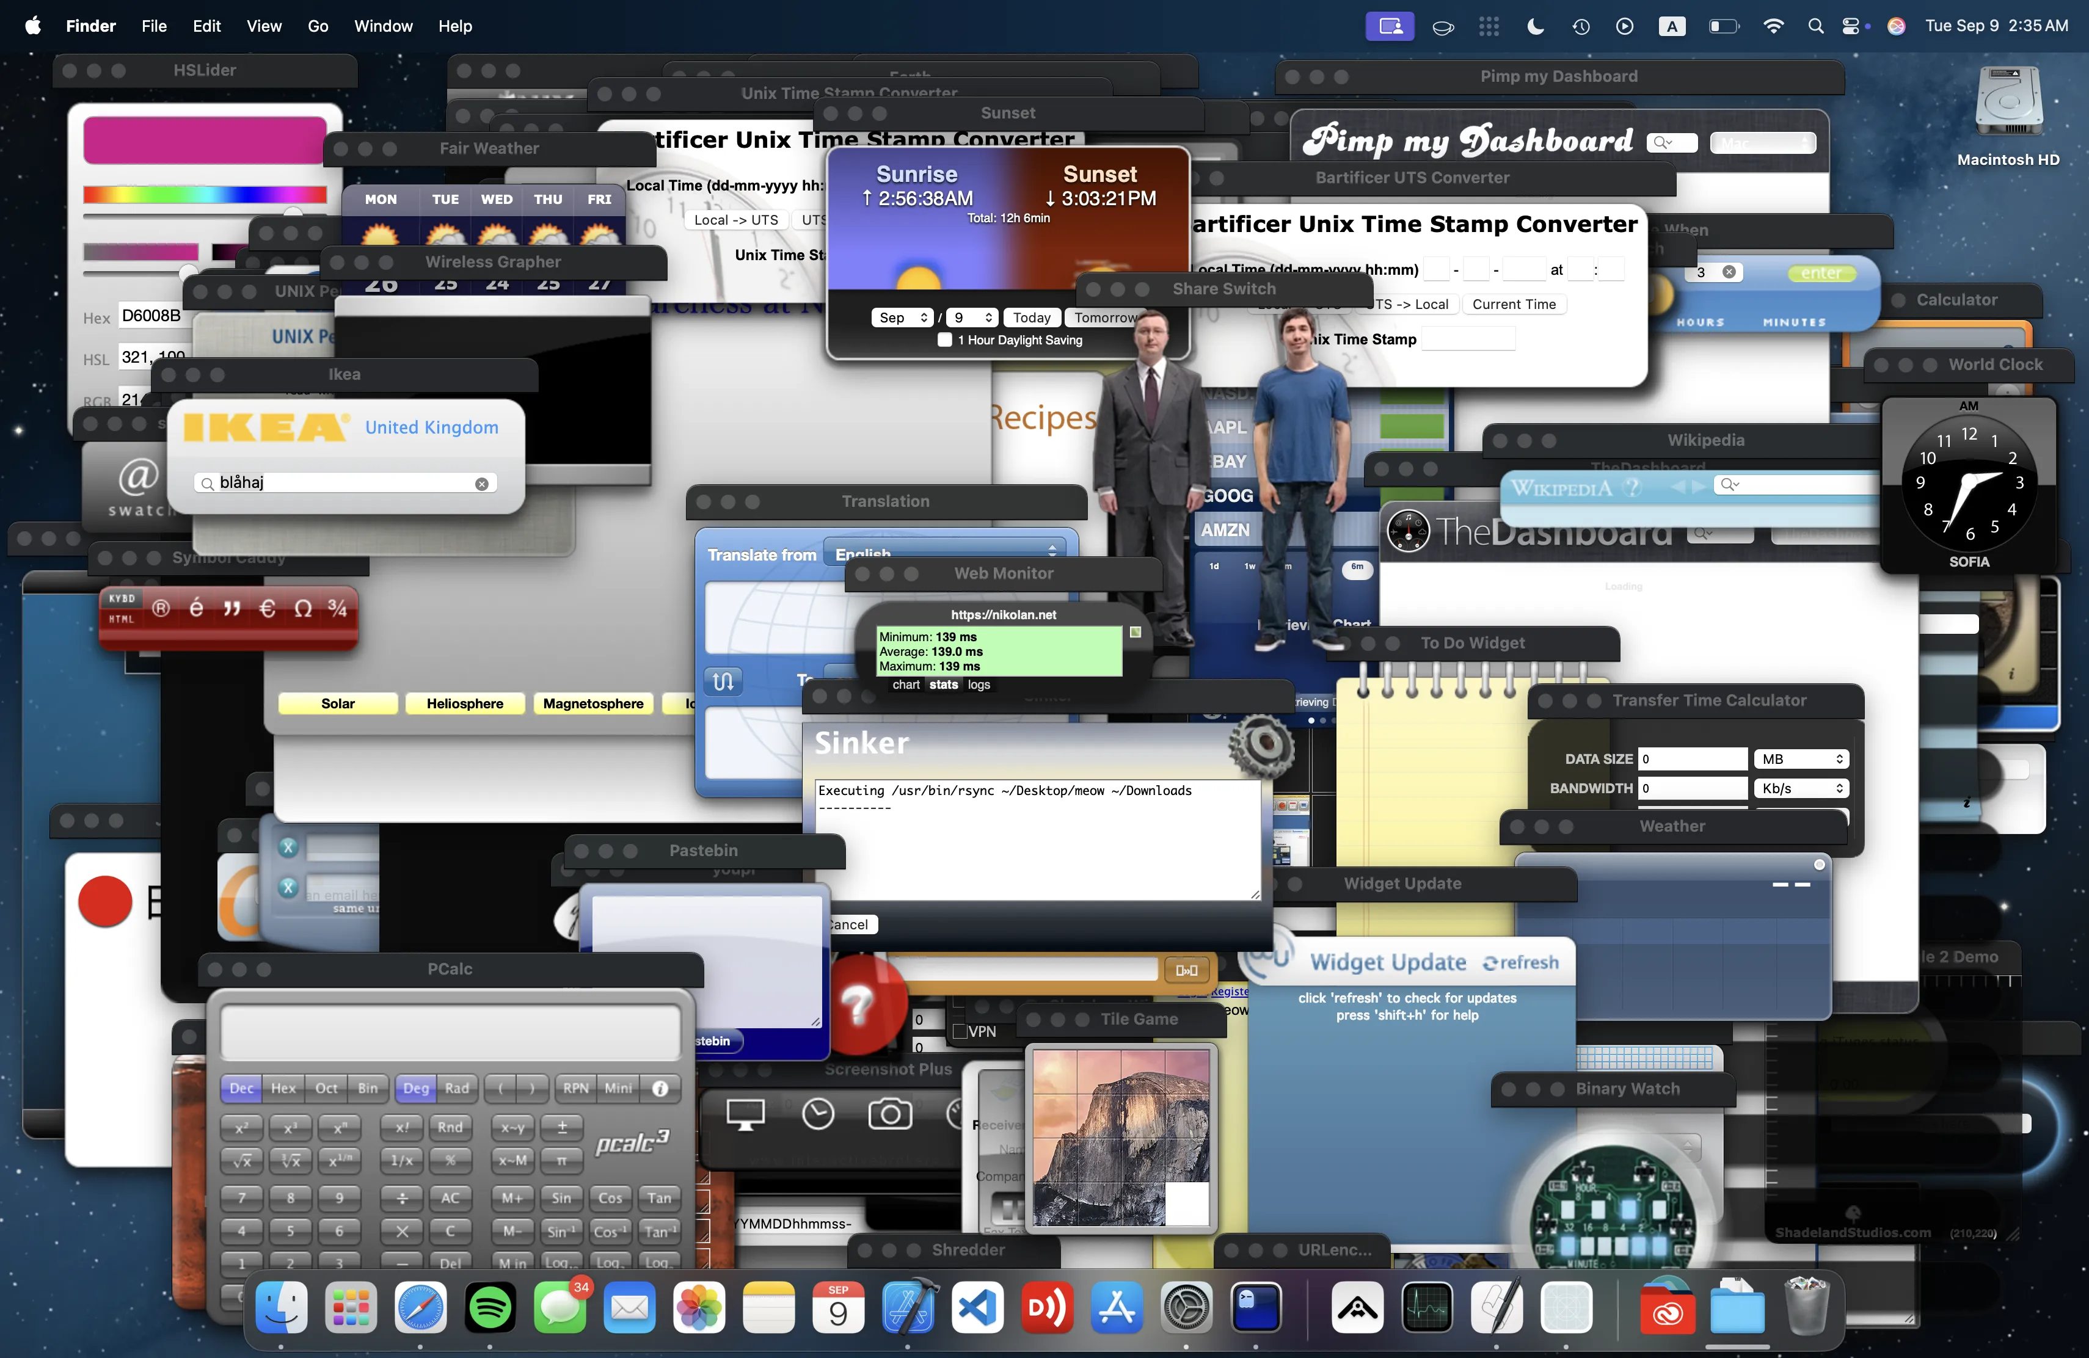Screen dimensions: 2089x1358
Task: Open the Pimp my Dashboard search options dropdown
Action: (1661, 142)
